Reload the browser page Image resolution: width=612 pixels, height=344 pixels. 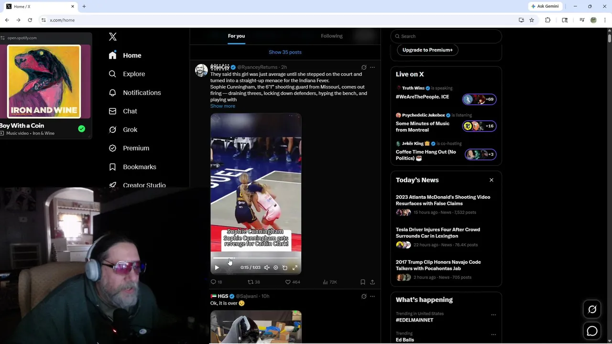coord(30,20)
